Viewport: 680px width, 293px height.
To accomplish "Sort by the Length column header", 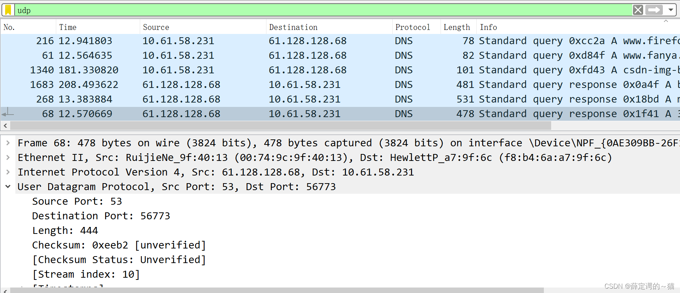I will (458, 27).
